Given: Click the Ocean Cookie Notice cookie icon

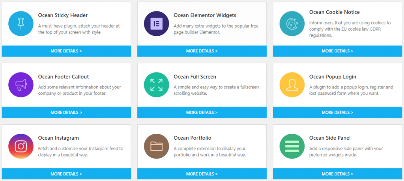Looking at the screenshot, I should coord(292,23).
